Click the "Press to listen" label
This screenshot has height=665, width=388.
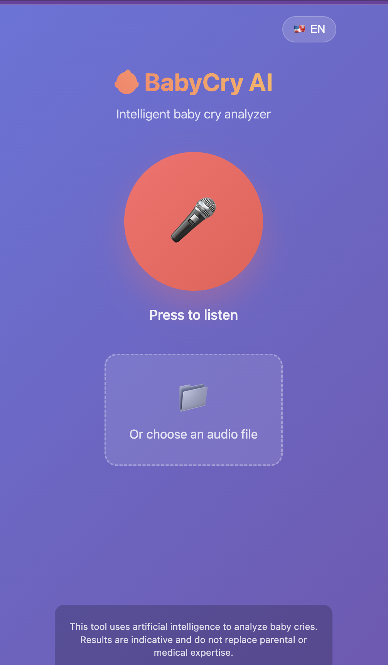pyautogui.click(x=194, y=315)
